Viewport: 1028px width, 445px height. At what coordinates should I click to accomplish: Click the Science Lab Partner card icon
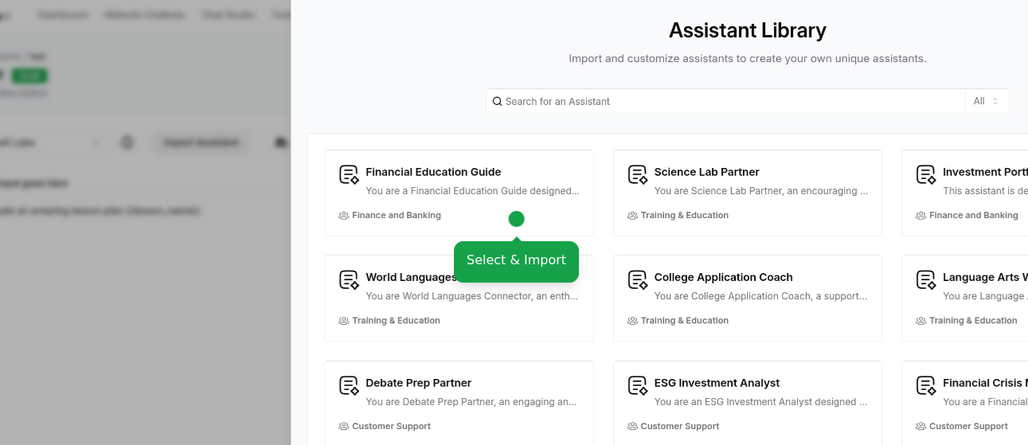638,174
